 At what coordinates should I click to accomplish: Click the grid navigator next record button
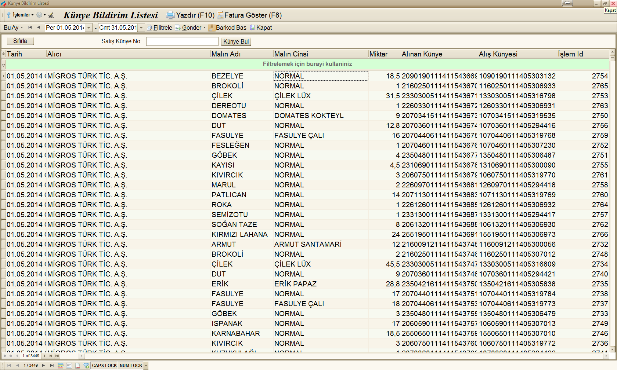tap(45, 356)
